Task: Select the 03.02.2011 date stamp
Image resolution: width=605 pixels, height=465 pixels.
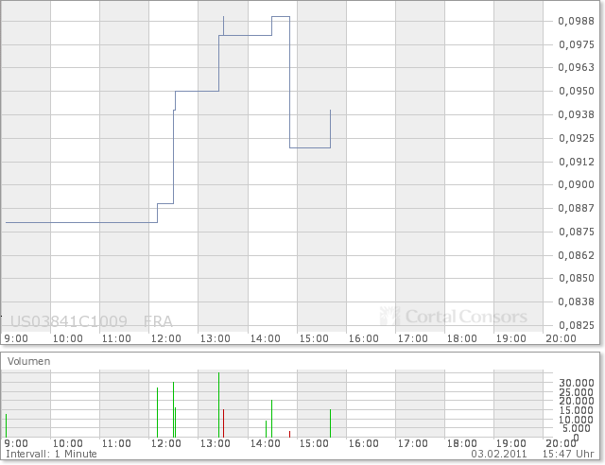Action: 499,454
